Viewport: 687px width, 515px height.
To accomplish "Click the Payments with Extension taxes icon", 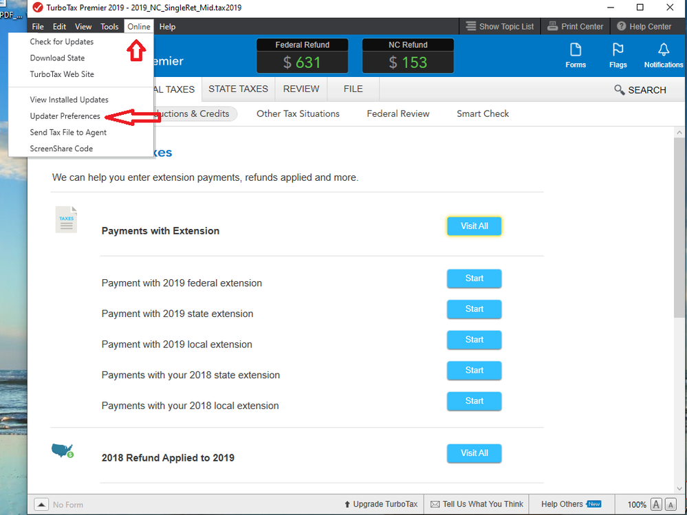I will tap(66, 219).
